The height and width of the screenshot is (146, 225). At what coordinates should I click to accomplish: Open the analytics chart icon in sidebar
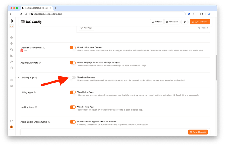click(x=11, y=55)
